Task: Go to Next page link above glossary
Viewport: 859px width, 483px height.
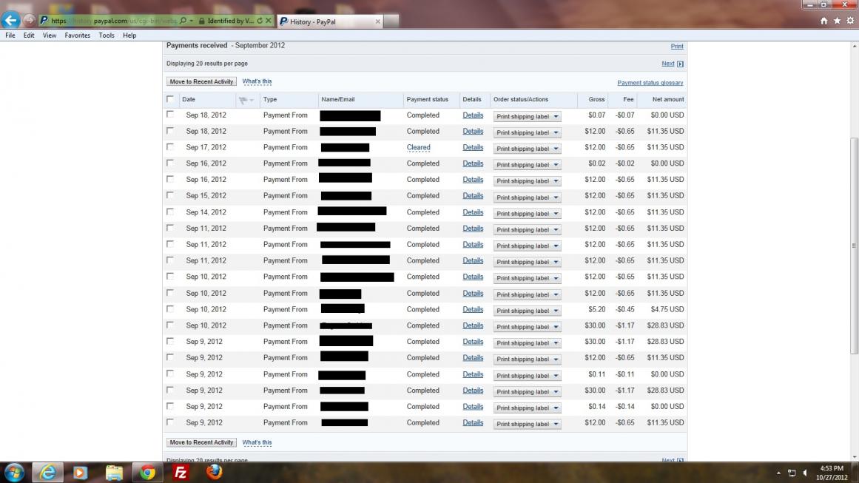Action: tap(668, 64)
